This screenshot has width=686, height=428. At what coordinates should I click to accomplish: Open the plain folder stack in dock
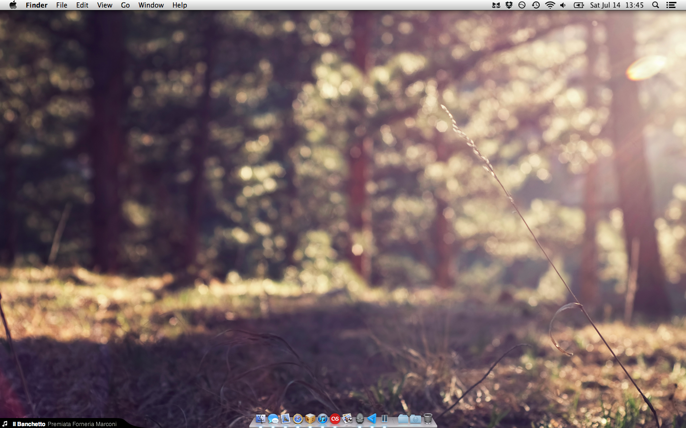click(403, 418)
